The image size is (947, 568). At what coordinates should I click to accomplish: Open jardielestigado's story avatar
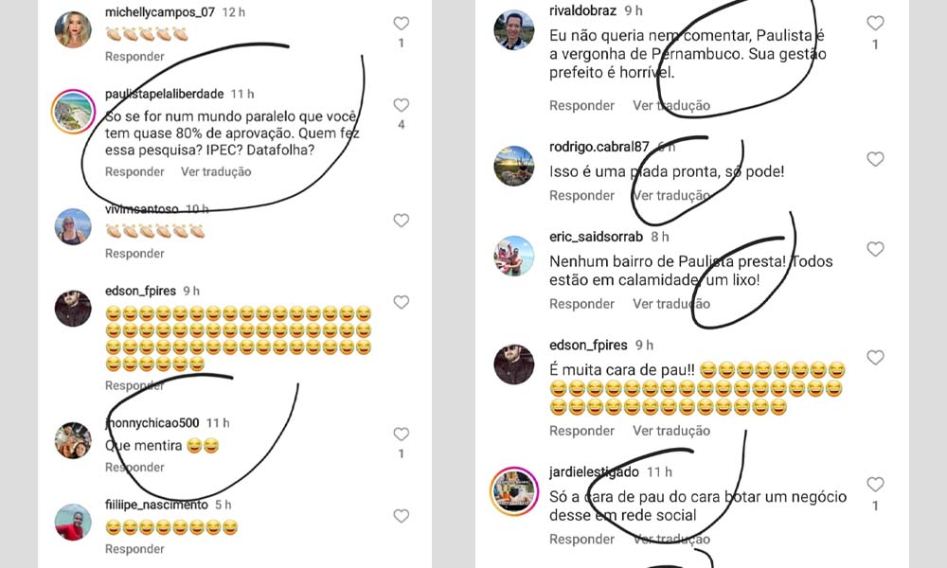tap(514, 491)
